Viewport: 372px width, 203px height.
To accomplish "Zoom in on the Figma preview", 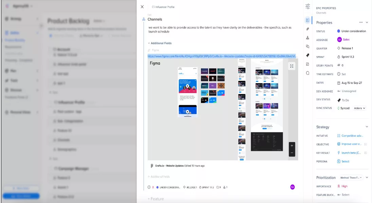I will point(292,145).
